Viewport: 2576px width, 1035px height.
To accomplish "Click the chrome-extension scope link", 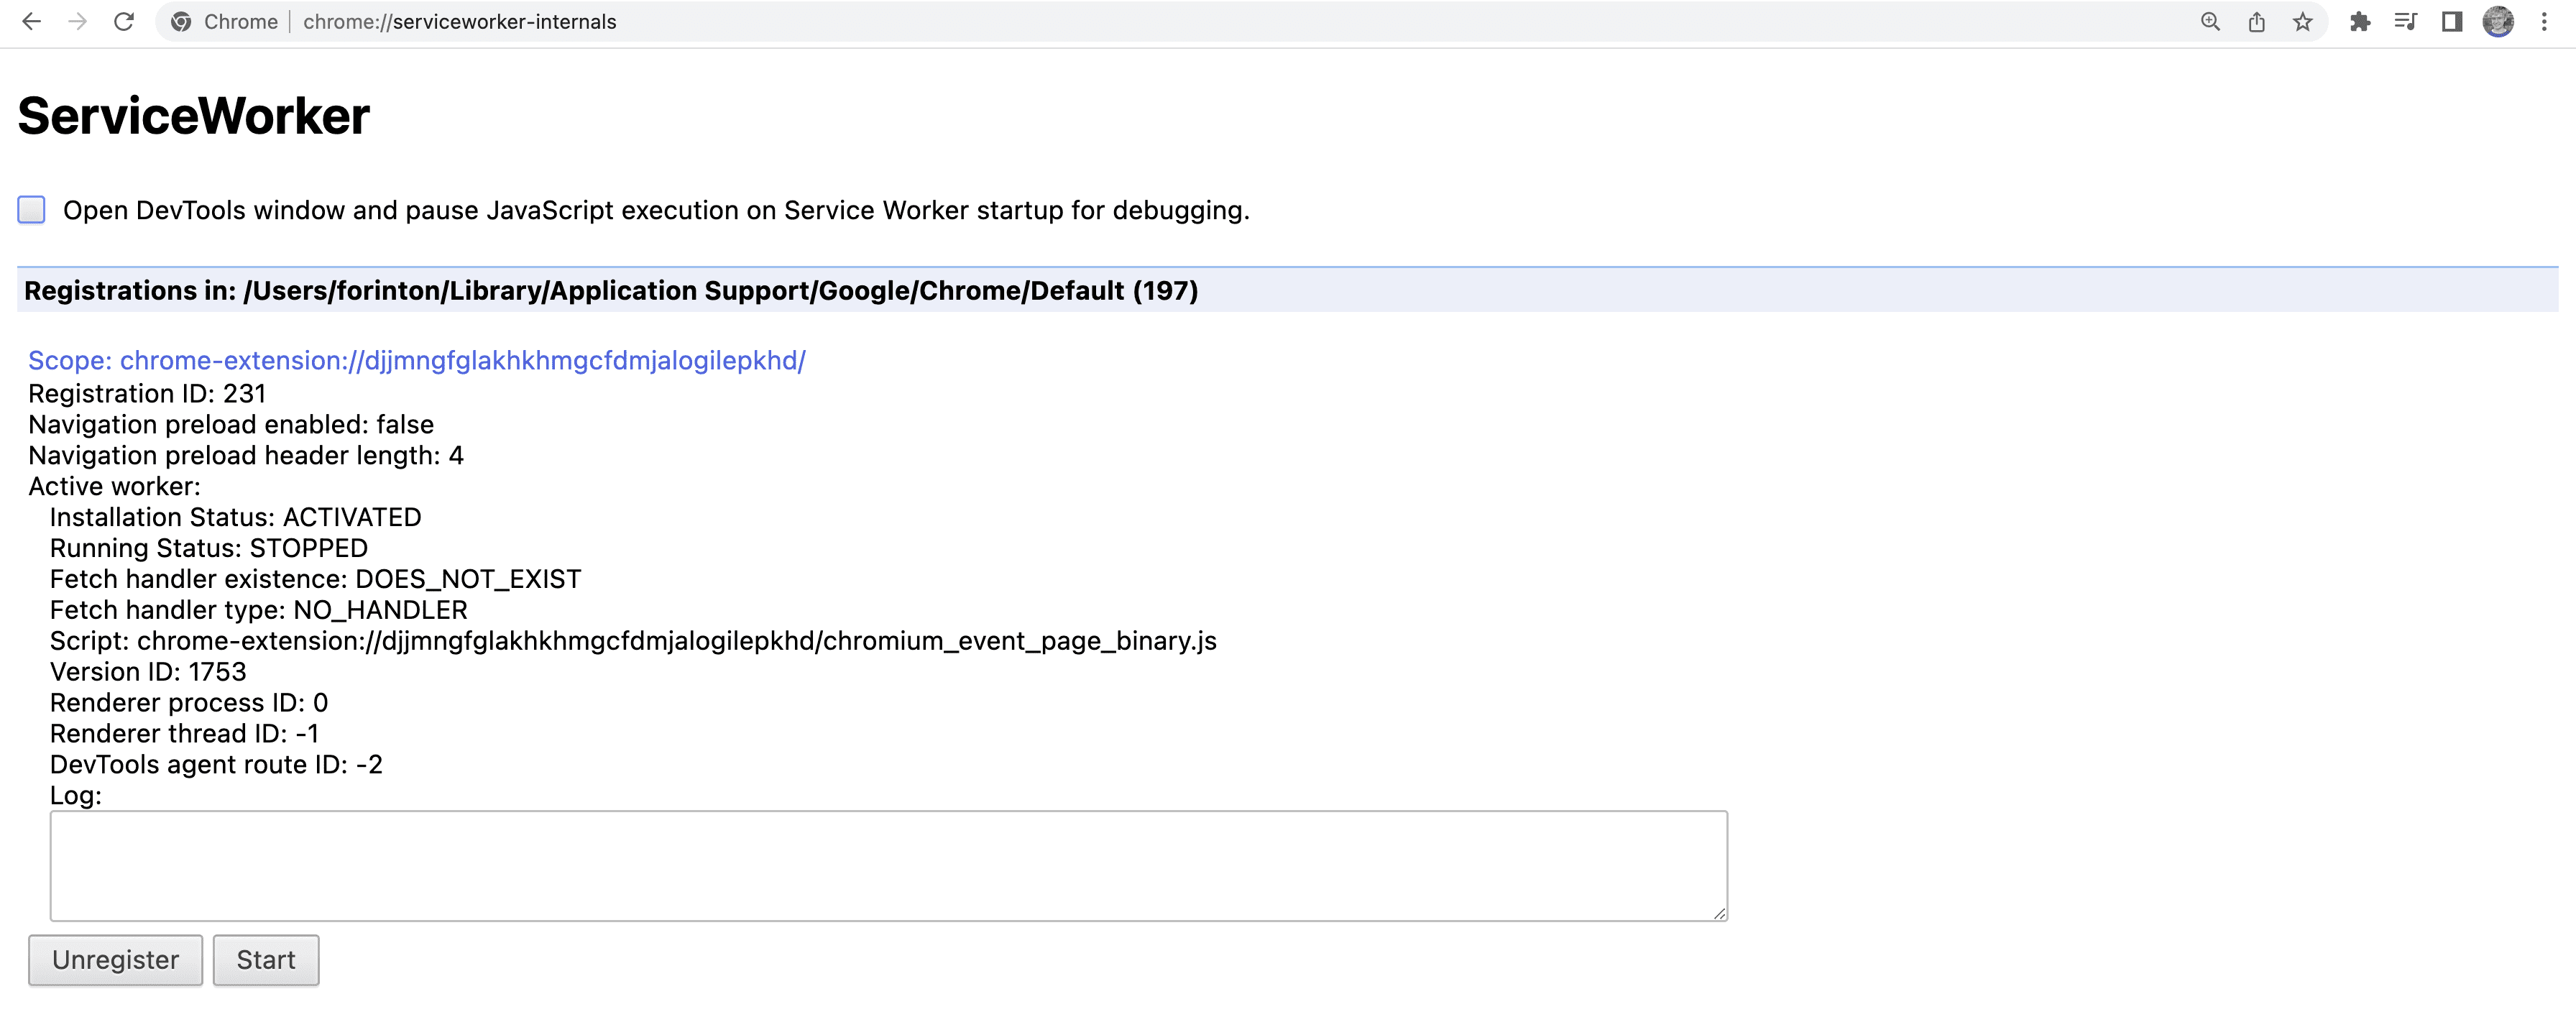I will [x=418, y=360].
